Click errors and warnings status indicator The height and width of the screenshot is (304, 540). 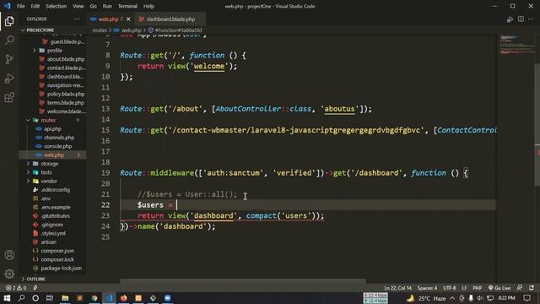(x=16, y=288)
